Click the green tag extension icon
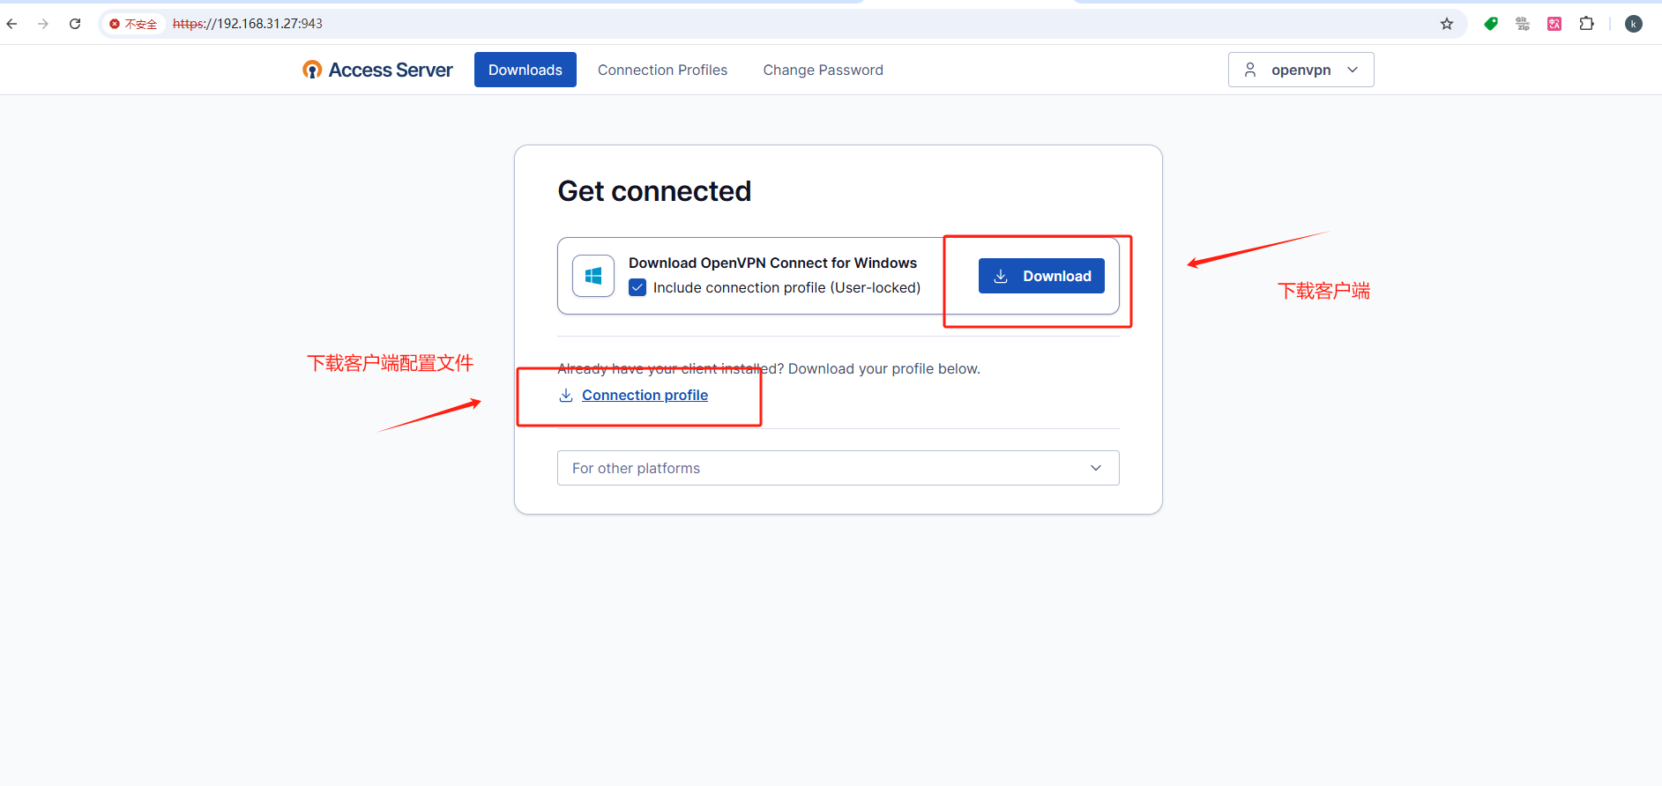 [1491, 24]
